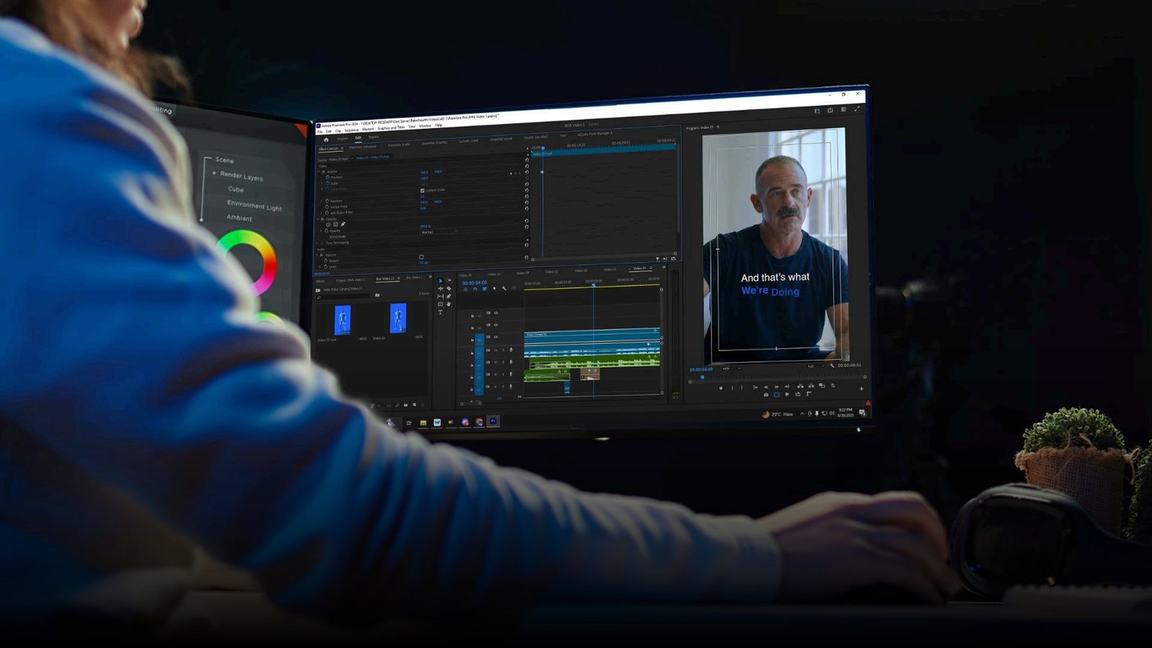Create 4-point polygon mask under Opacity
Viewport: 1152px width, 648px height.
click(x=336, y=224)
